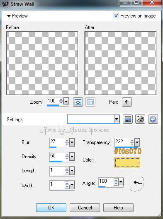Click the 1:1 zoom icon
Image resolution: width=163 pixels, height=219 pixels.
click(x=90, y=102)
